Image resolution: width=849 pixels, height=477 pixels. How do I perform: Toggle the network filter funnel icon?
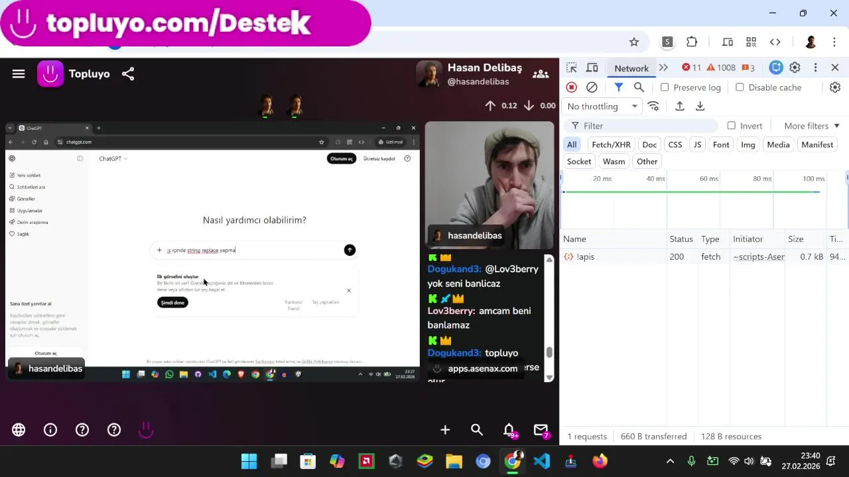coord(618,87)
